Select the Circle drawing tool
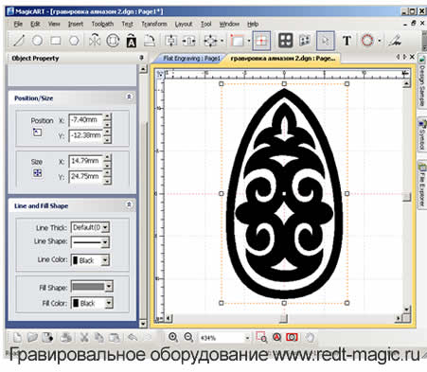427x372 pixels. click(37, 41)
